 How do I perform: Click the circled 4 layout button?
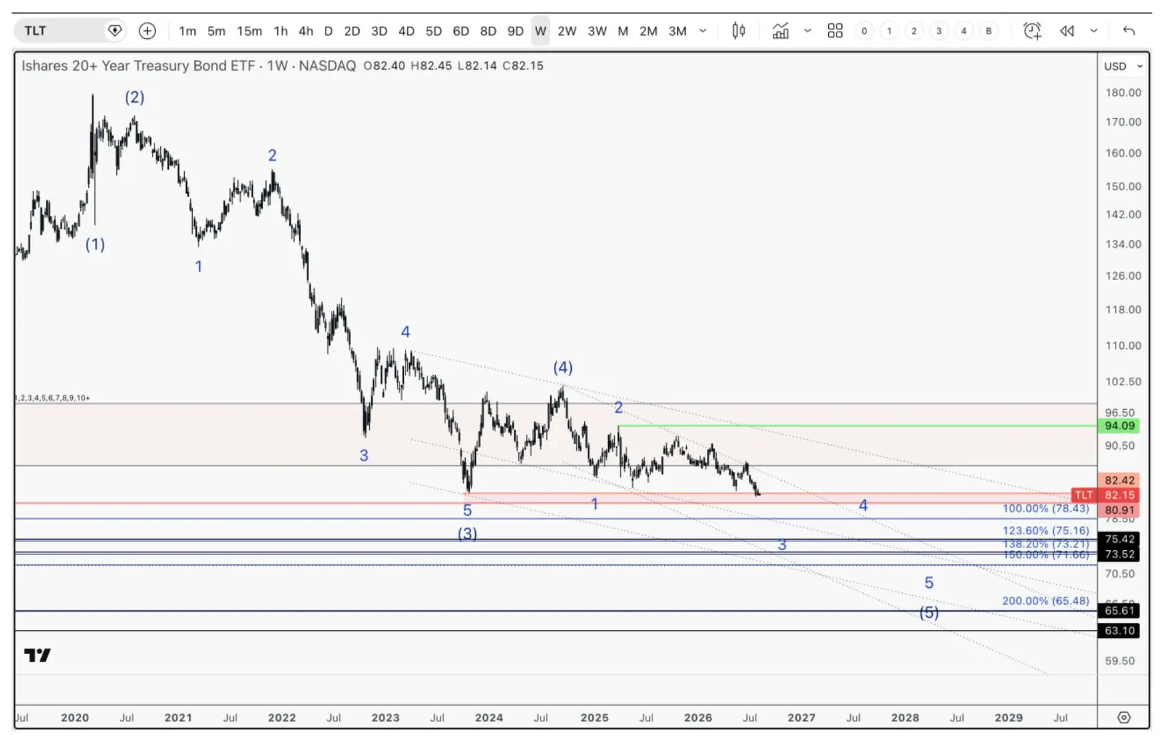[x=964, y=31]
